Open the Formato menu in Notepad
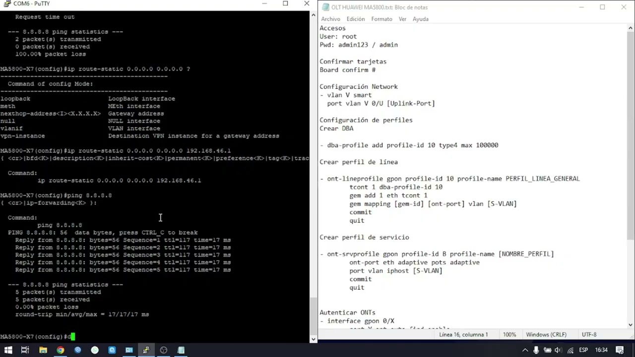Screen dimensions: 635x357 [x=381, y=19]
